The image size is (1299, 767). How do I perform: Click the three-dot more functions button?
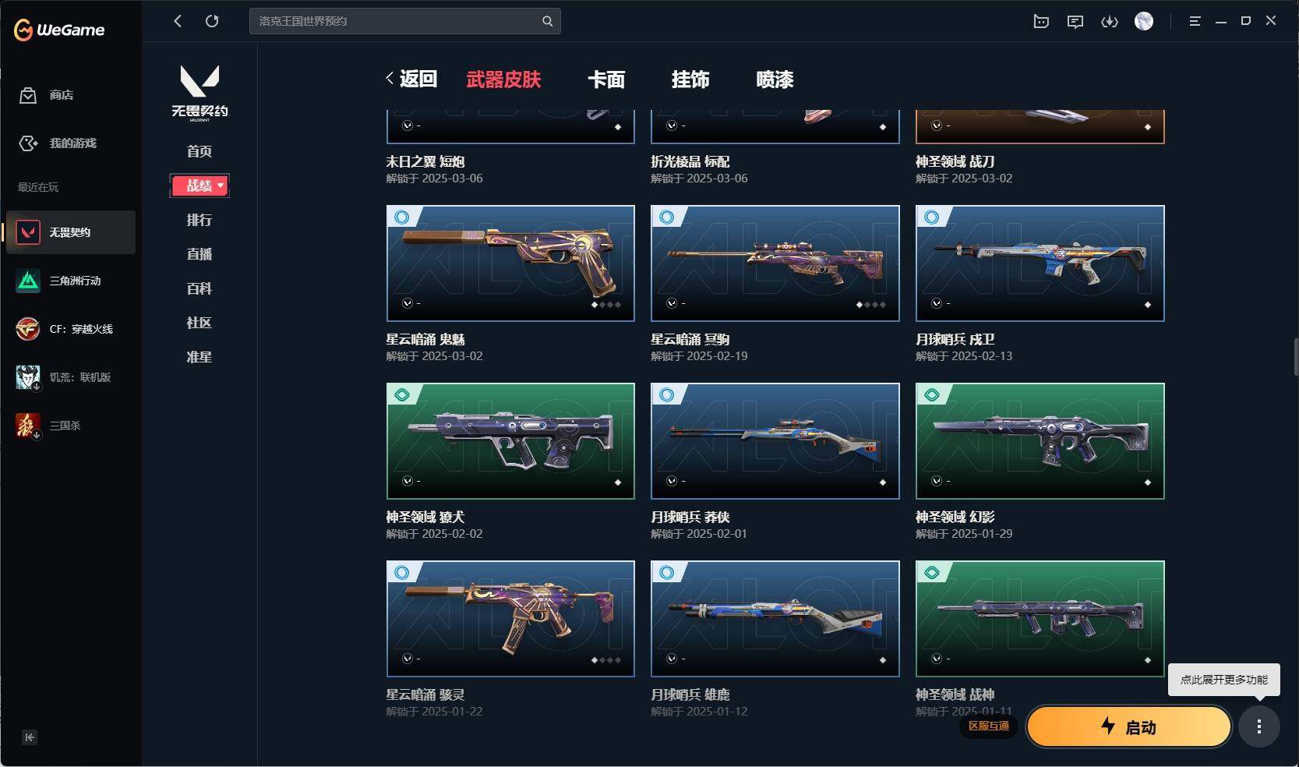(1259, 726)
